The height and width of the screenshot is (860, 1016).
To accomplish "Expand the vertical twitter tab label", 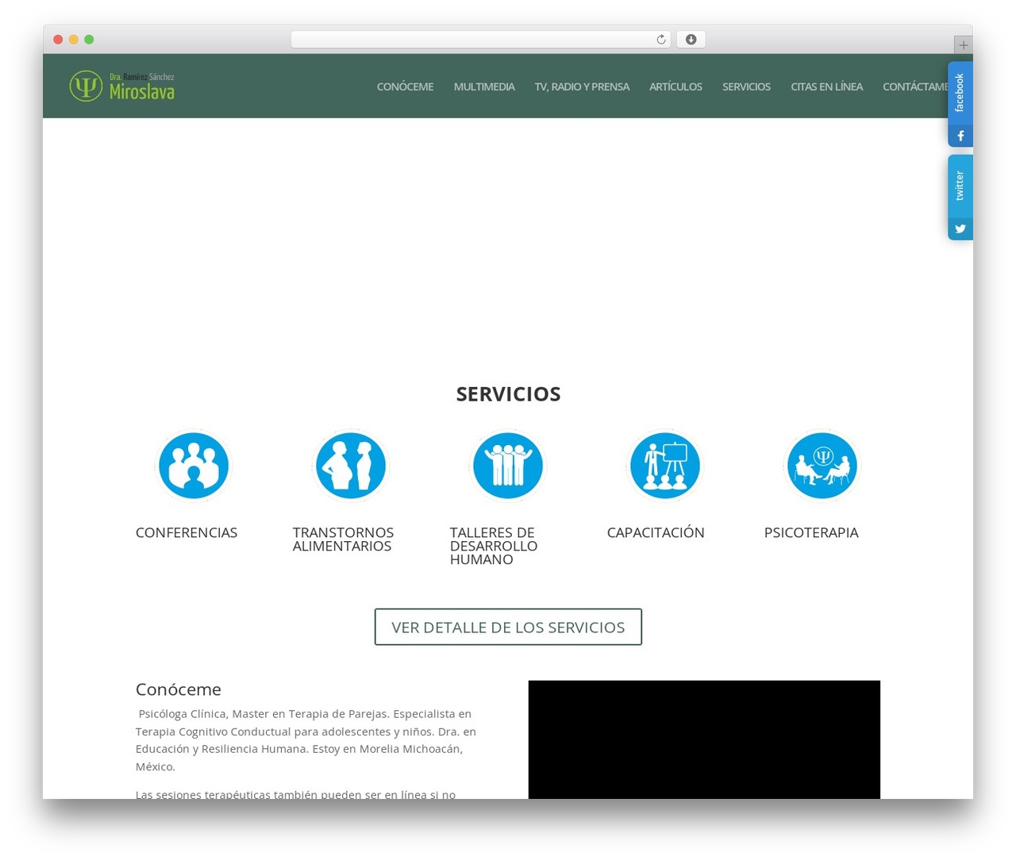I will pos(960,186).
